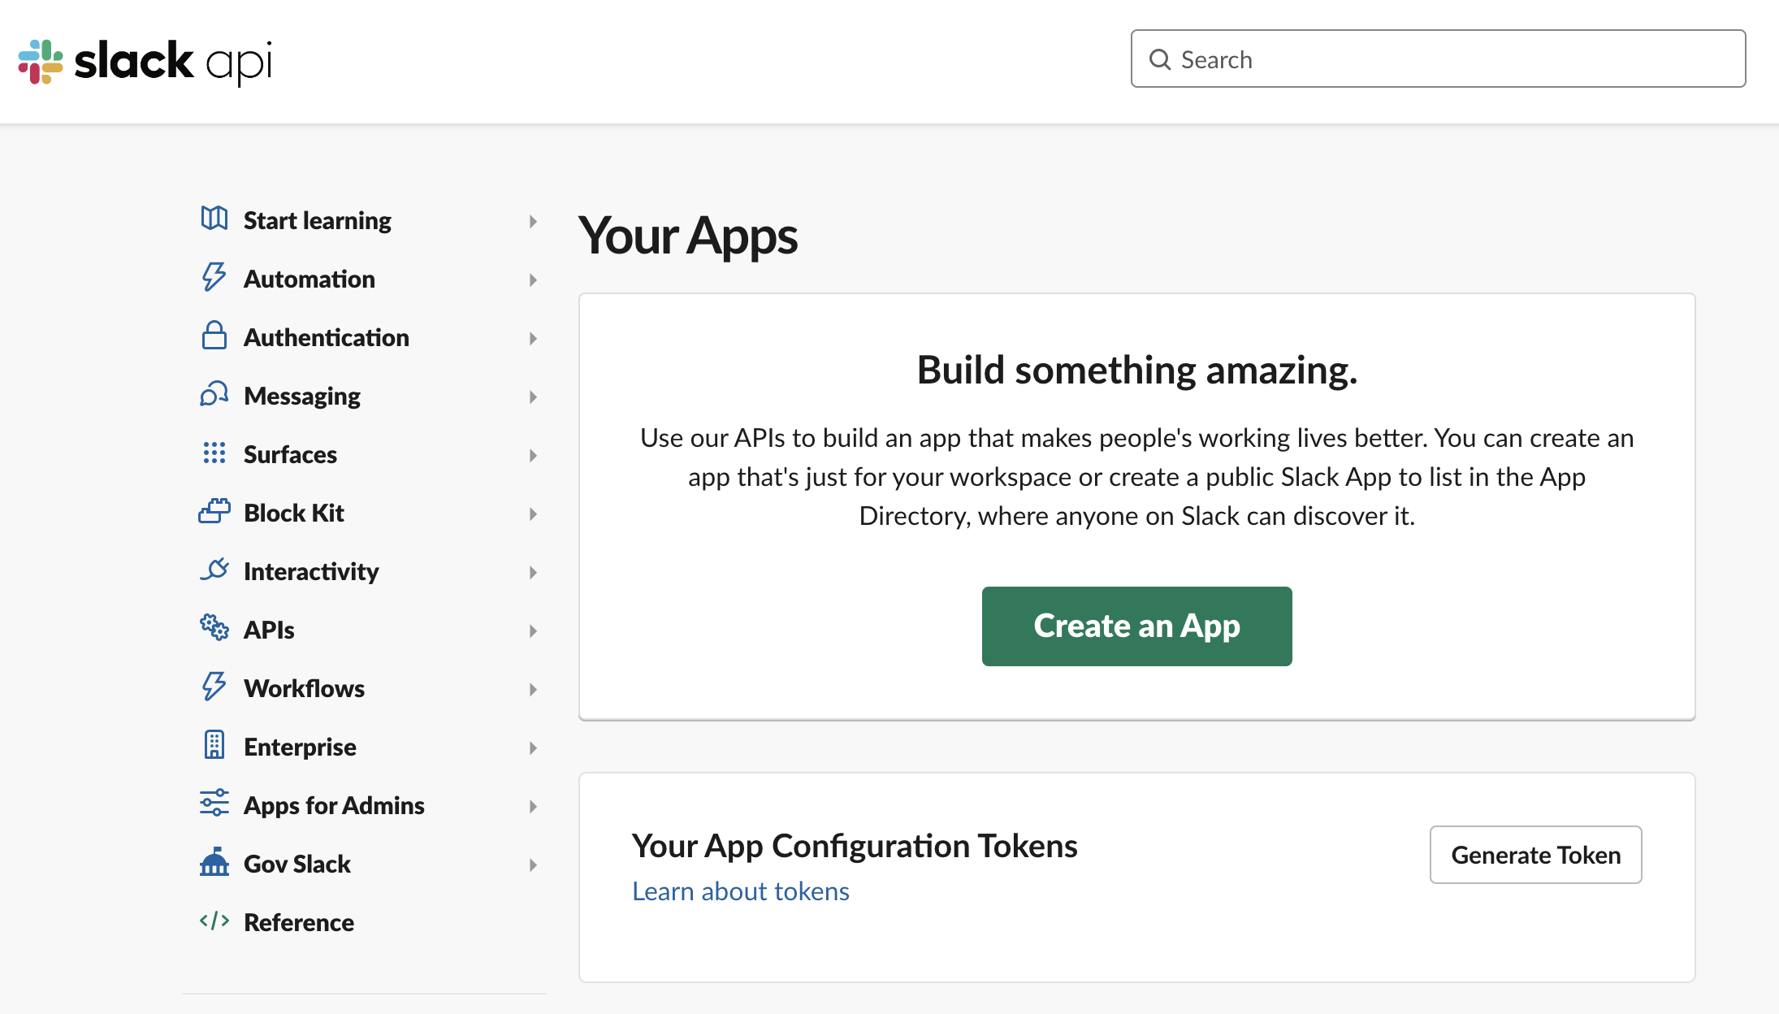Expand the Authentication menu chevron
1779x1014 pixels.
[533, 338]
